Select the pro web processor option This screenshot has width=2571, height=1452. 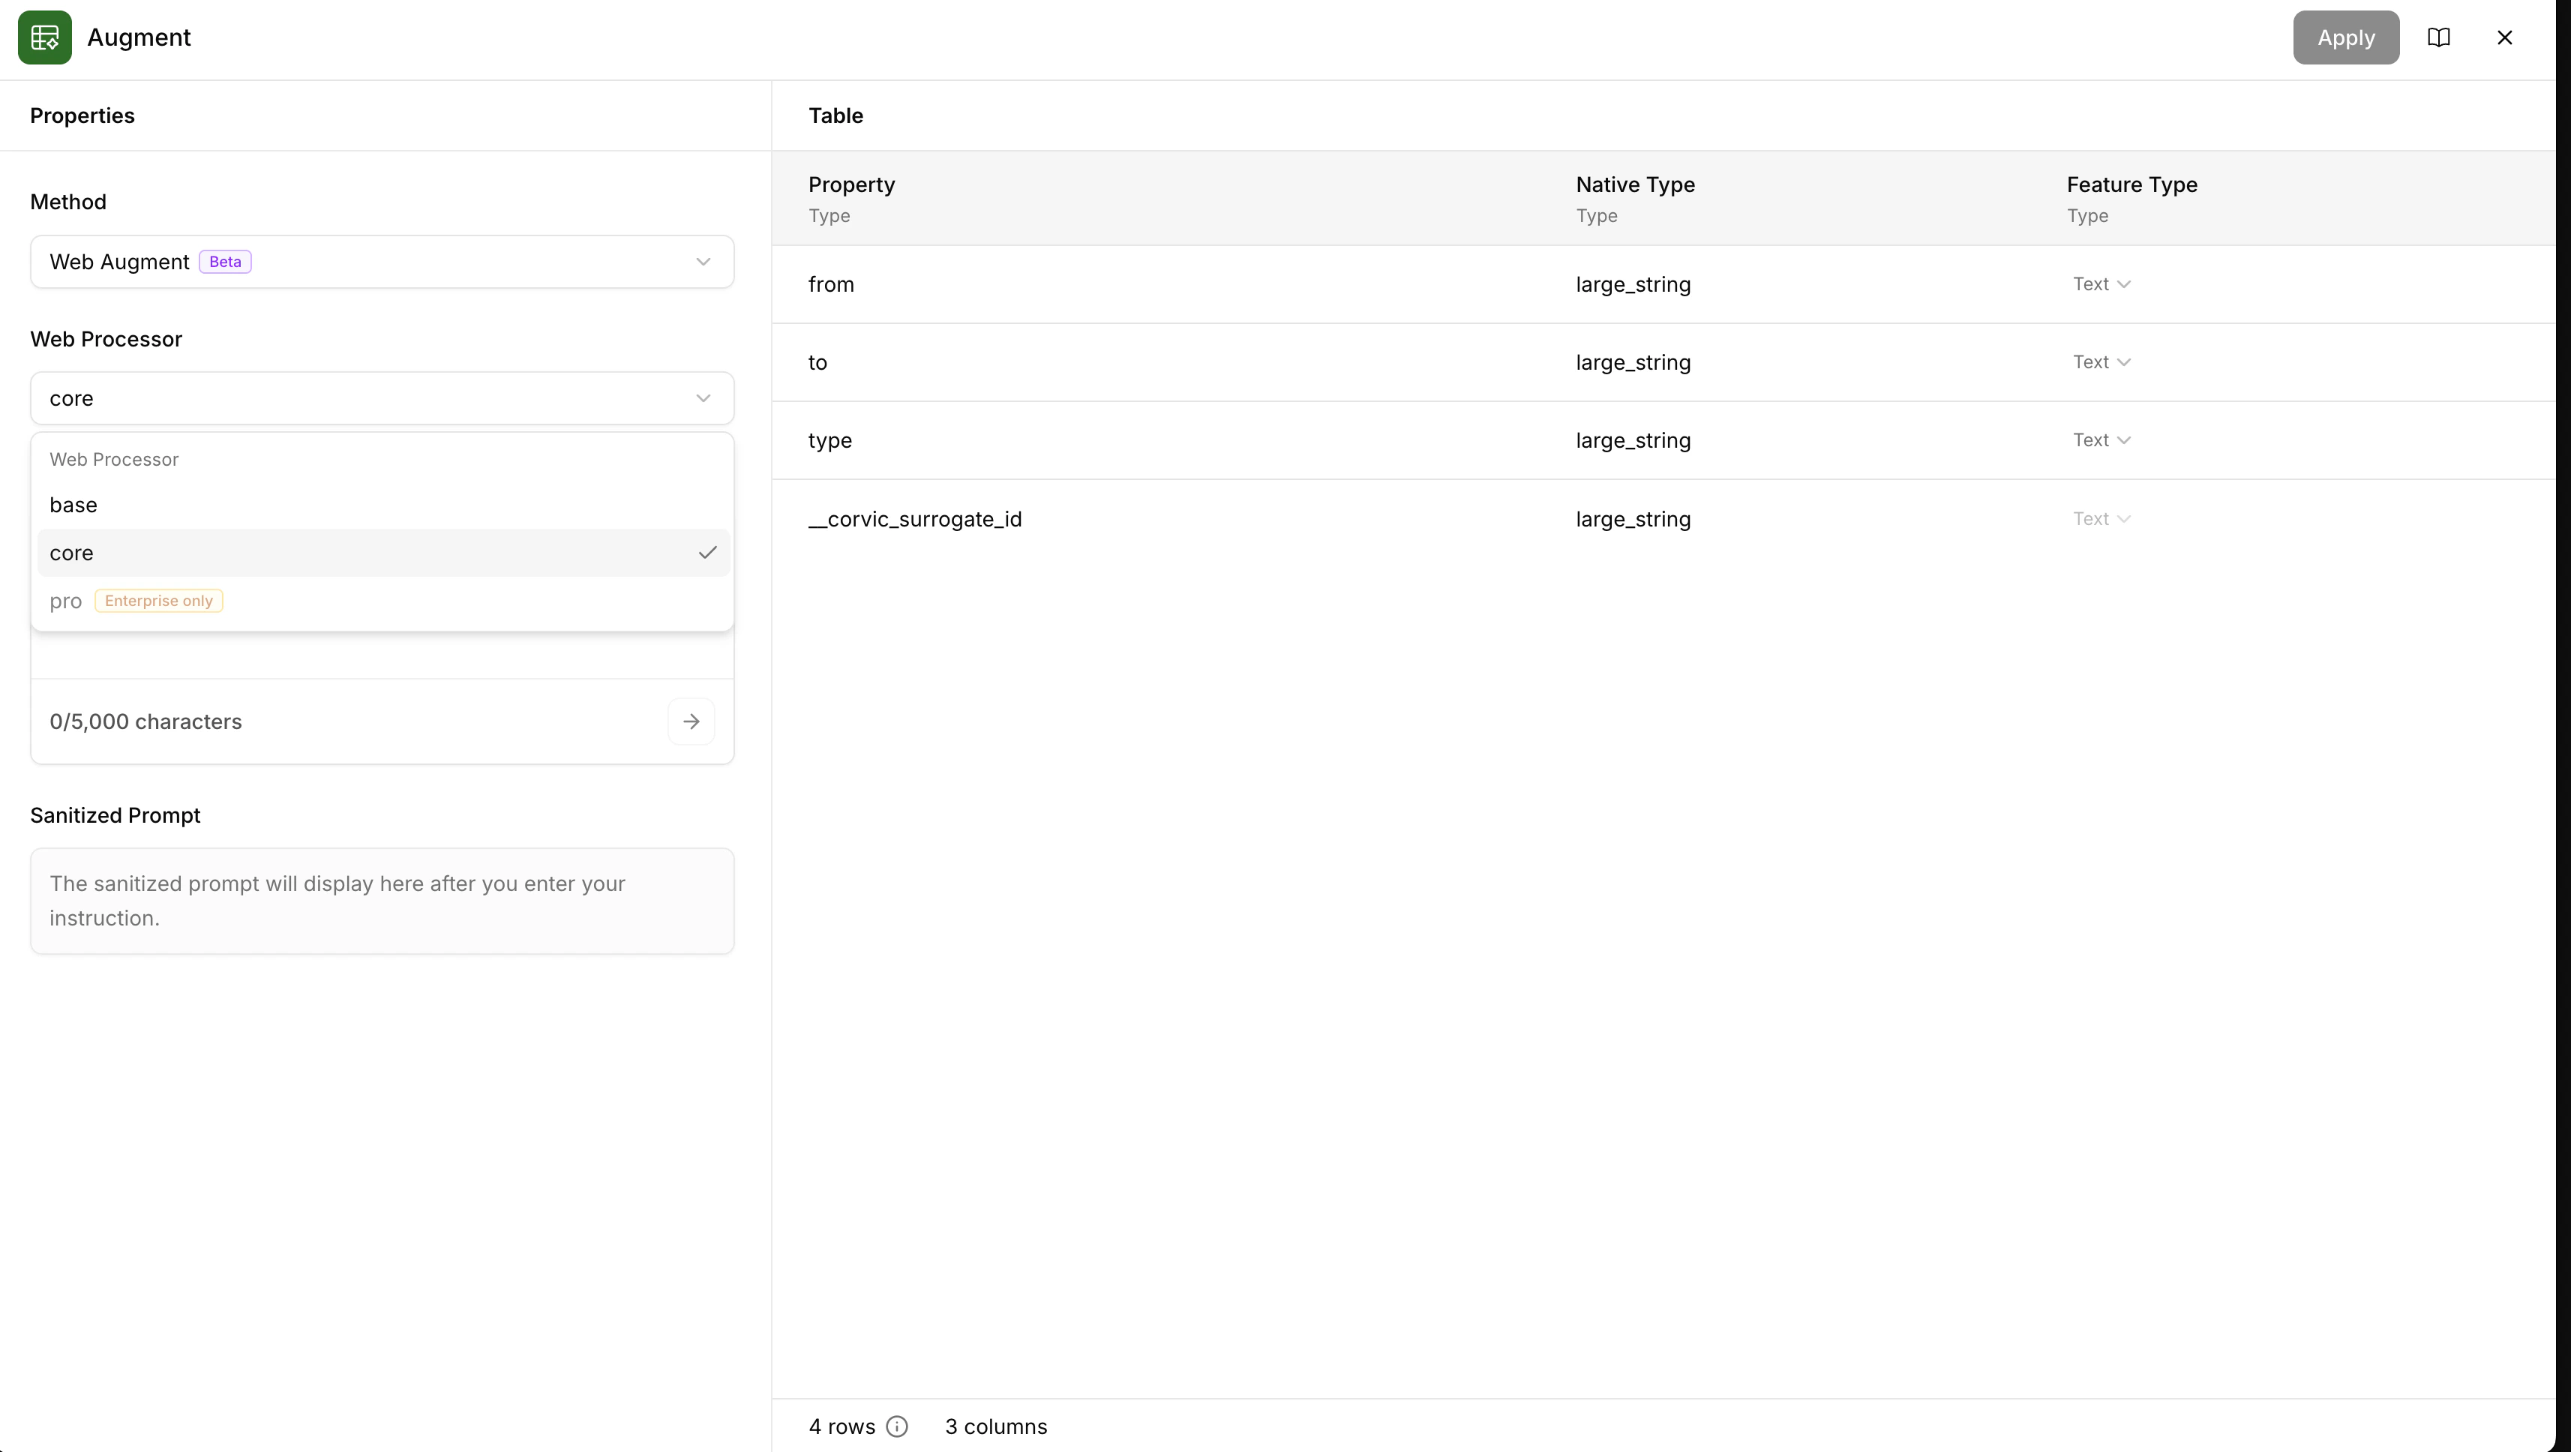(x=66, y=600)
